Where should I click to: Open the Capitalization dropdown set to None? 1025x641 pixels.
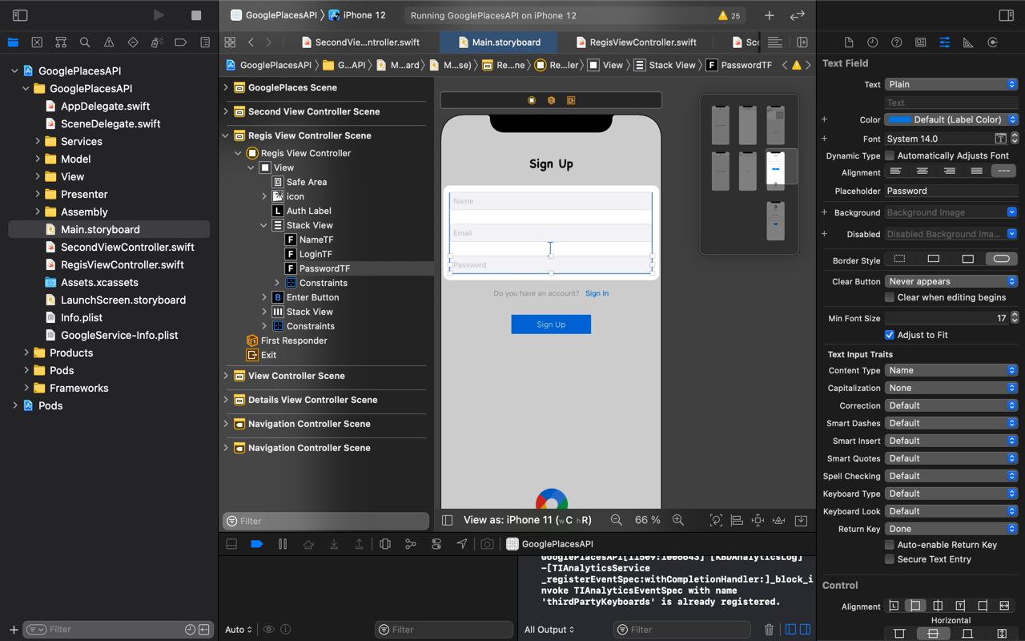coord(951,388)
